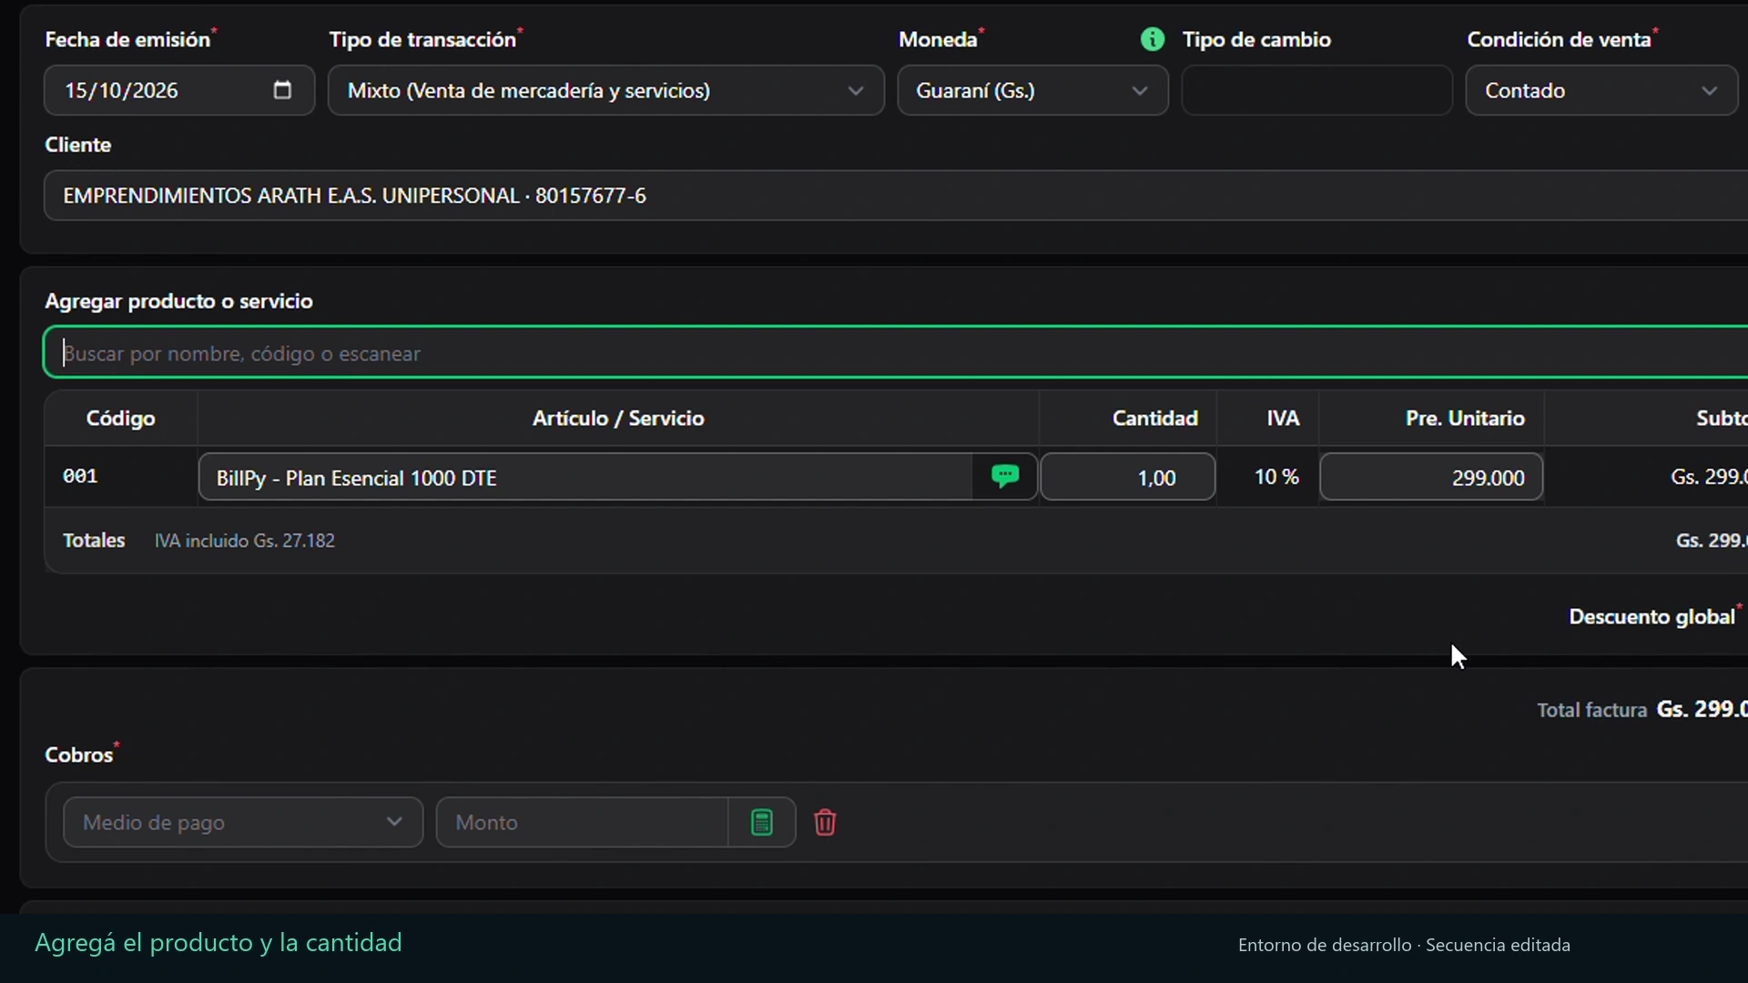
Task: Click the IVA incluido Gs. 27.182 text
Action: coord(244,541)
